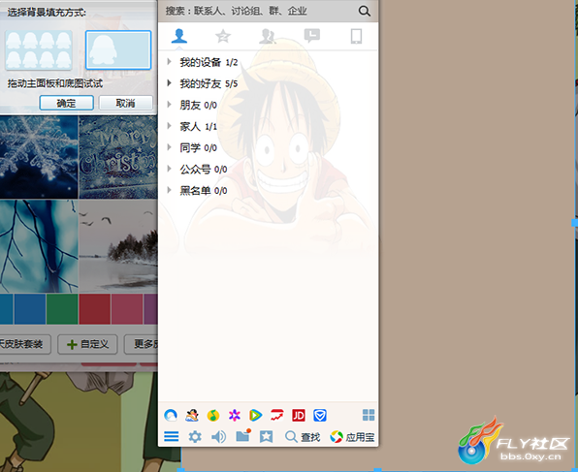
Task: Open the JD shopping icon
Action: [299, 415]
